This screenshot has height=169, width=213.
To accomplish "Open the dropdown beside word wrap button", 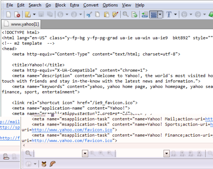I will (160, 14).
